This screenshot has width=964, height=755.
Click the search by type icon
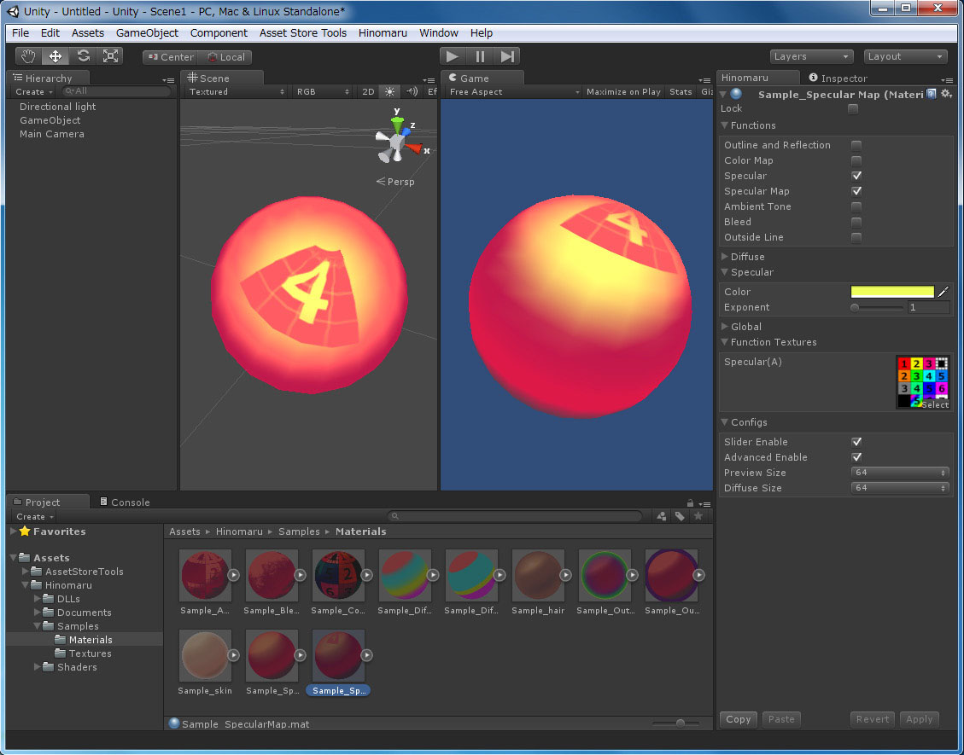click(x=662, y=517)
